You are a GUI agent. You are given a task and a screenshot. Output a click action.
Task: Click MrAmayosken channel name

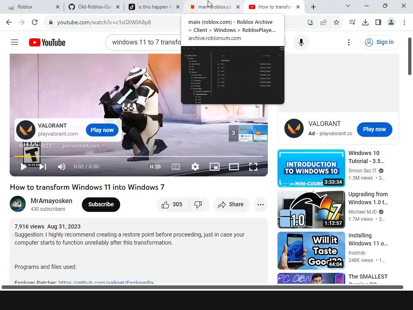pos(51,201)
